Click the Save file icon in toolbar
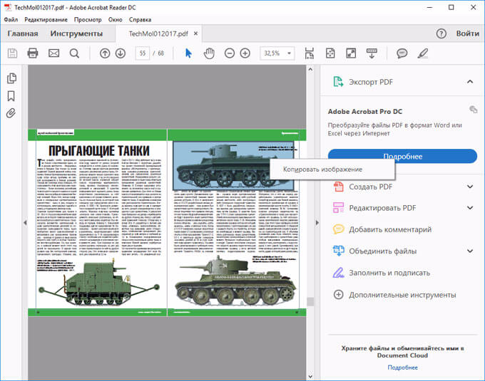The width and height of the screenshot is (485, 381). (12, 53)
